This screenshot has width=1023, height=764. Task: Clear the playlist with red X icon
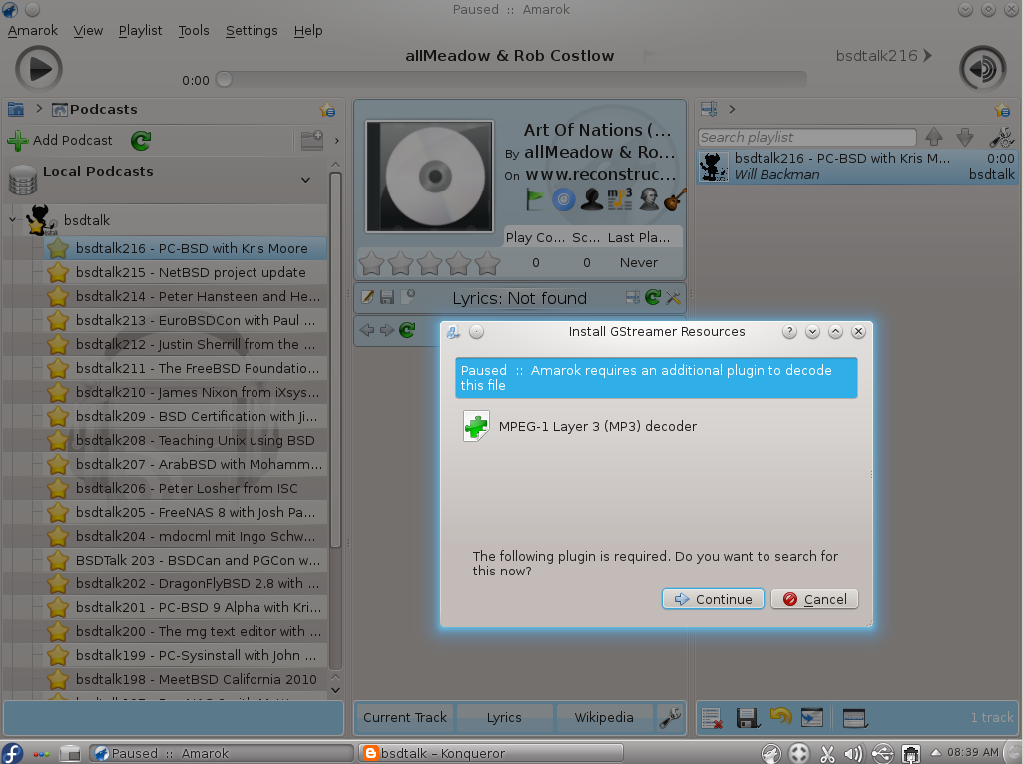712,718
